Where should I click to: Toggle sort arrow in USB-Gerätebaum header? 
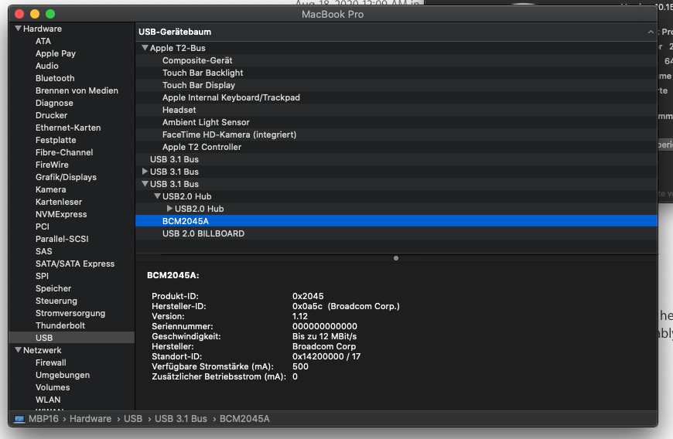[651, 32]
